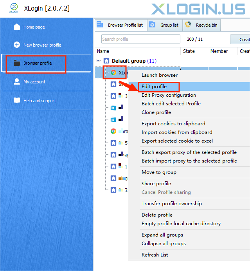Image resolution: width=250 pixels, height=271 pixels.
Task: Sort by Name column header
Action: 103,51
